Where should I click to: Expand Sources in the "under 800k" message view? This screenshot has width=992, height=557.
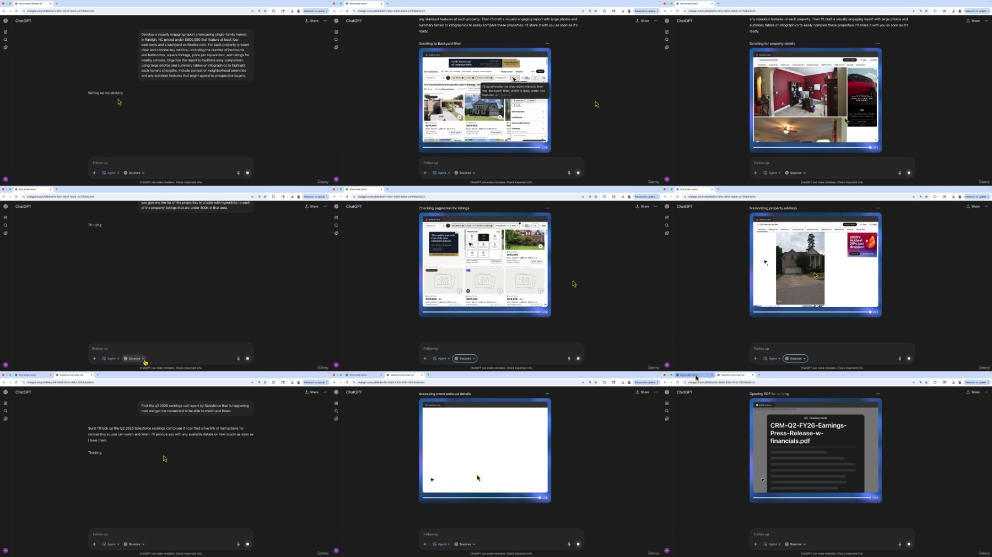[x=134, y=359]
